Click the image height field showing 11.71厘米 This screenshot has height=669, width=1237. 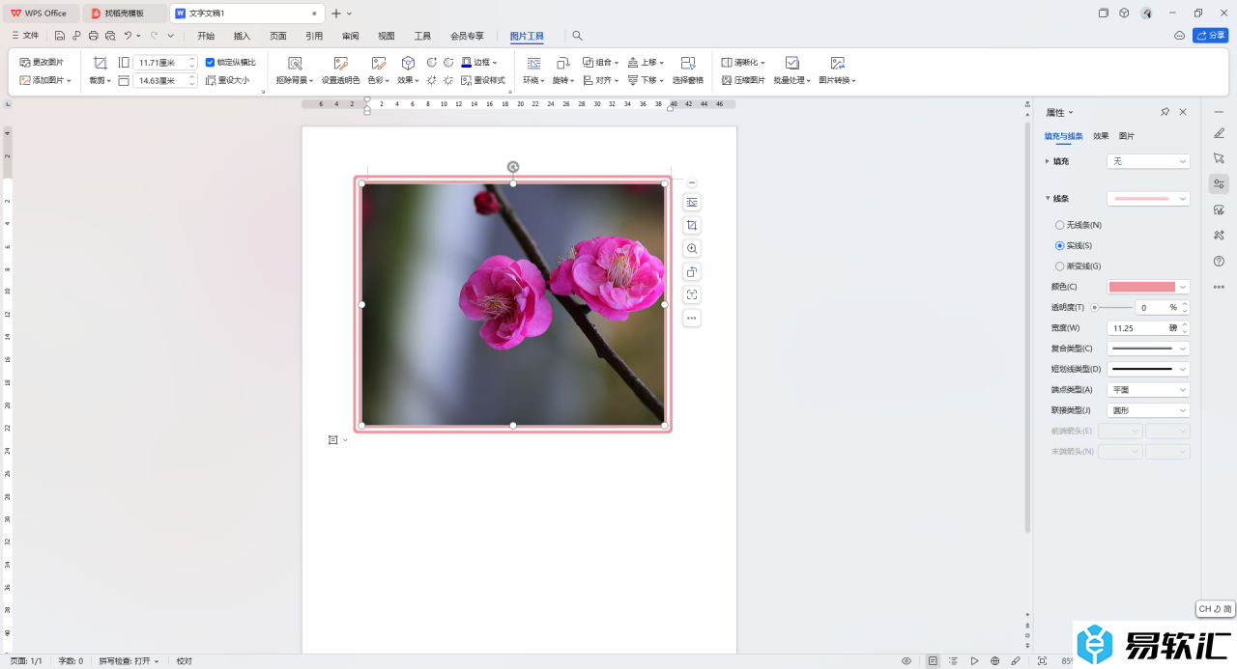(x=164, y=62)
